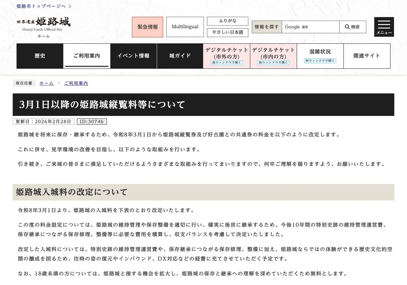
Task: Click the ホーム breadcrumb link
Action: point(46,83)
